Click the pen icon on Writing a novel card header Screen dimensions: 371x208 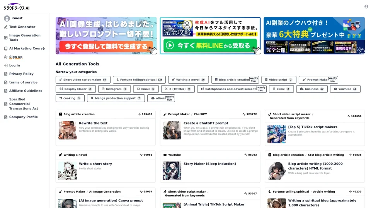click(60, 155)
